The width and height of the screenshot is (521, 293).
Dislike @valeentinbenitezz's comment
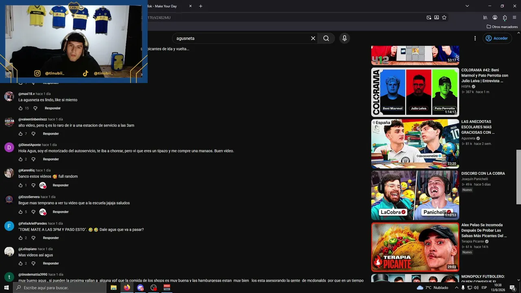click(x=33, y=134)
